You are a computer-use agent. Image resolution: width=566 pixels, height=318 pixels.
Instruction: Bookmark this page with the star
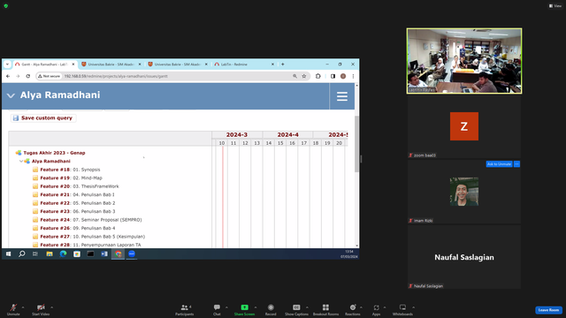pyautogui.click(x=304, y=76)
